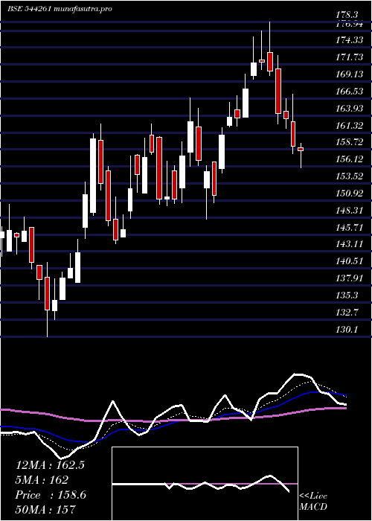Screen dimensions: 372x521
Task: Click the 140.51 price level label
Action: 350,261
